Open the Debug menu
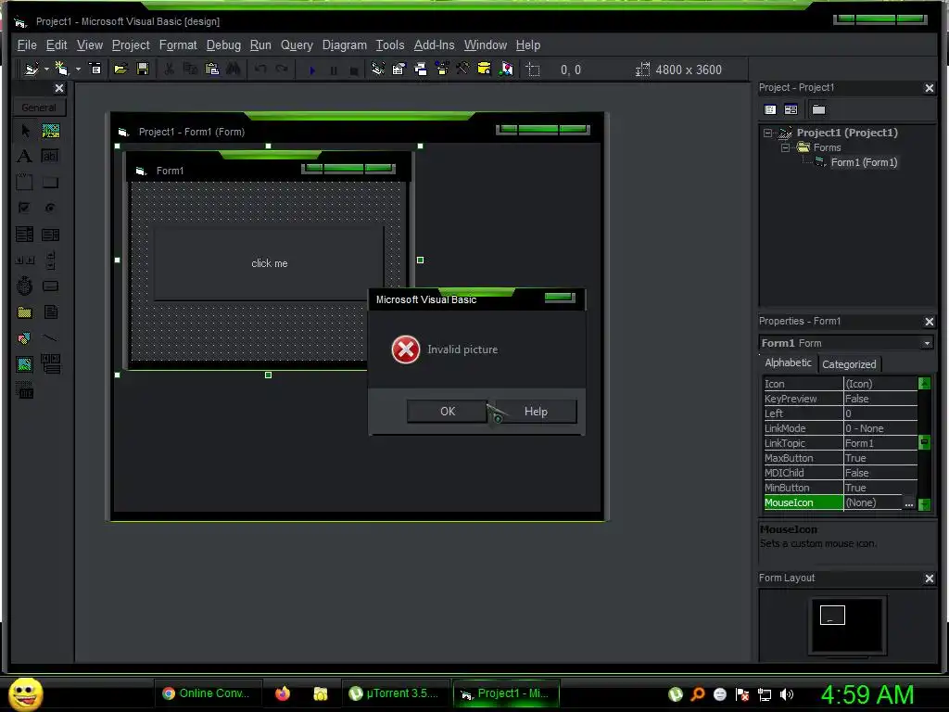The image size is (949, 712). pos(223,44)
